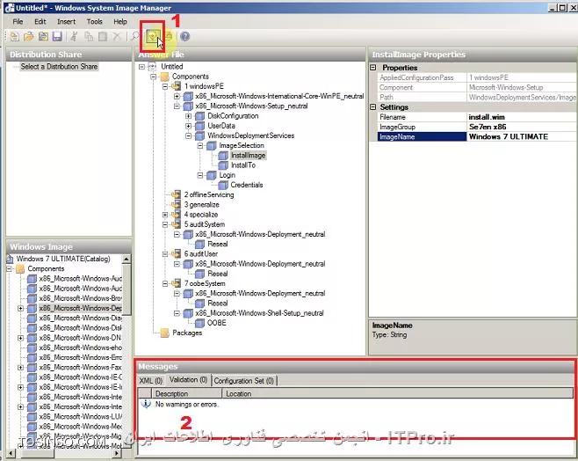Select the OOBE node under Shell-Setup
Image resolution: width=578 pixels, height=461 pixels.
click(x=217, y=323)
